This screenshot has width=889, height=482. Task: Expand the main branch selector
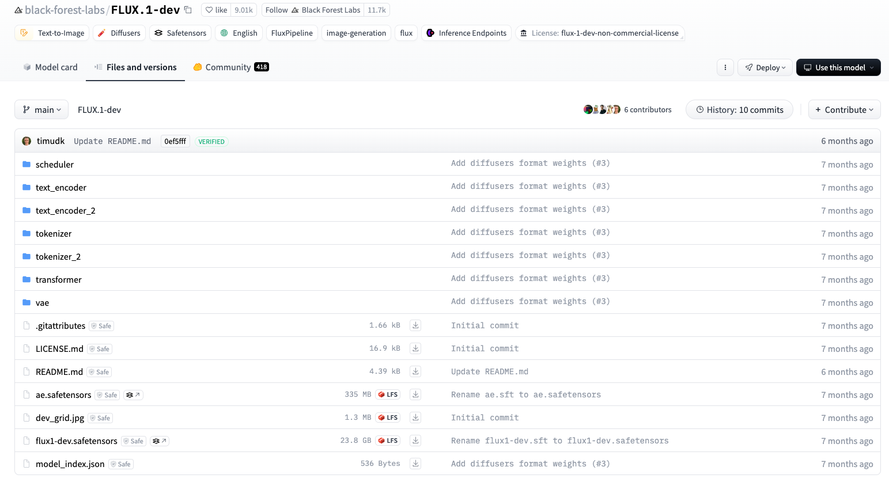click(41, 109)
